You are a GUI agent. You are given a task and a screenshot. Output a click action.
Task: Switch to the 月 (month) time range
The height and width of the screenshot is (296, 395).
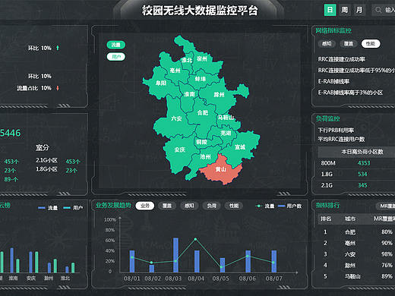[x=359, y=10]
